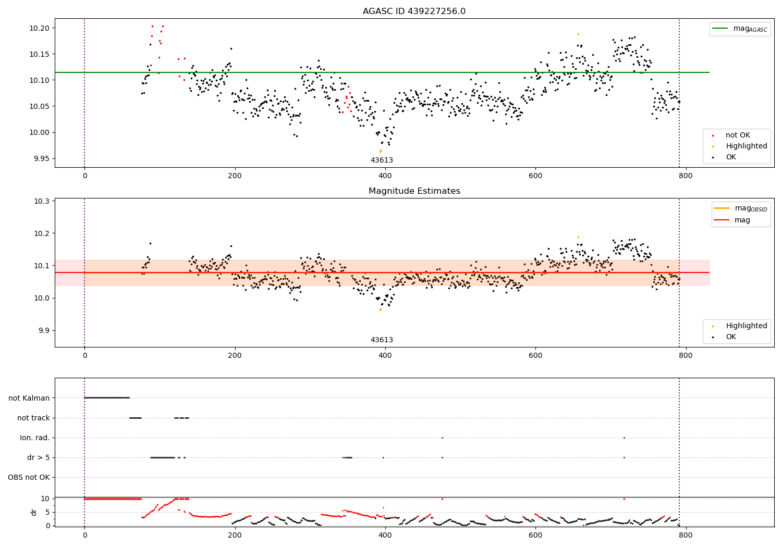Click the red 'mag' legend entry
Screen dimensions: 782x547
tap(732, 220)
